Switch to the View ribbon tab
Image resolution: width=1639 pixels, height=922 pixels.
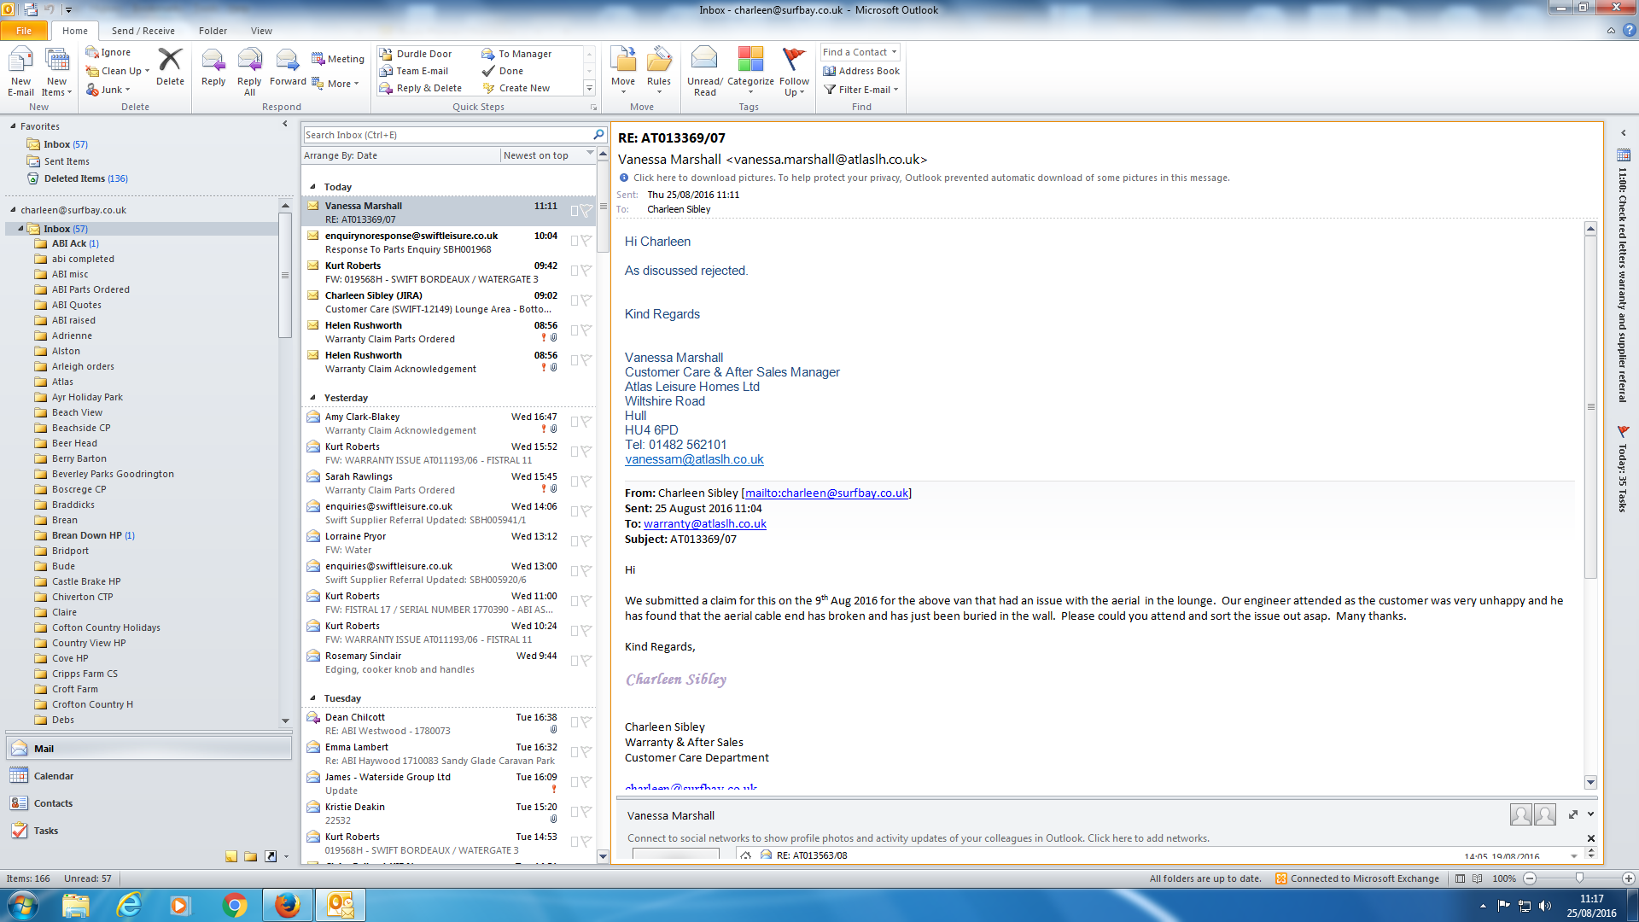261,31
